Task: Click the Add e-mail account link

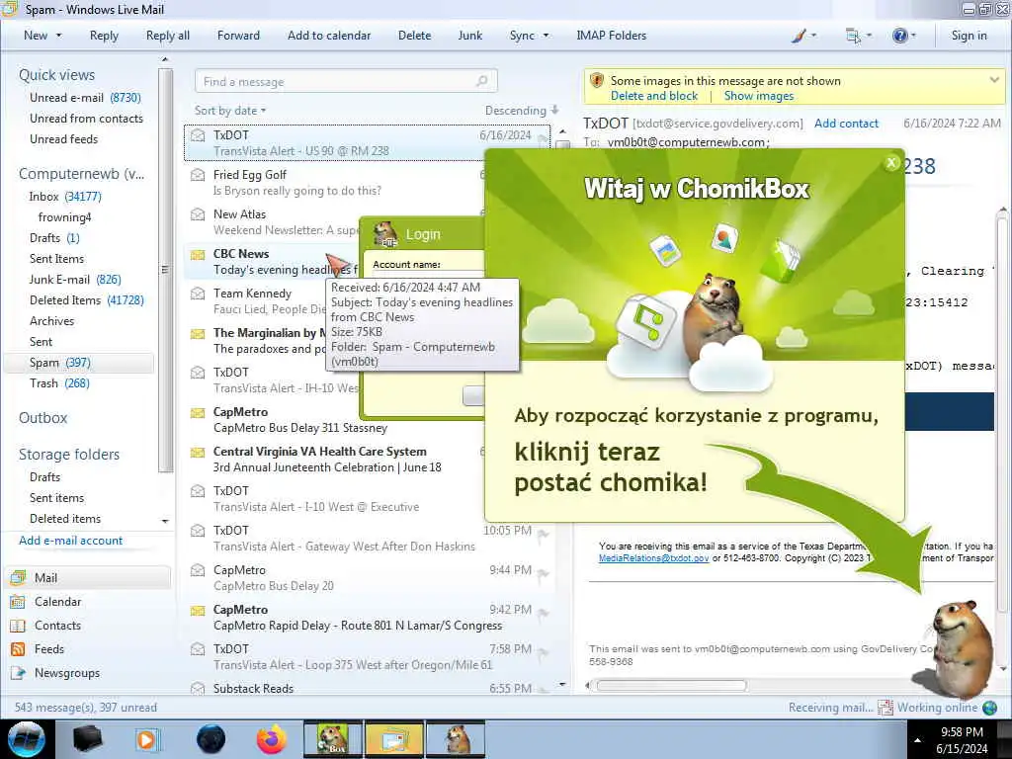Action: pyautogui.click(x=70, y=541)
